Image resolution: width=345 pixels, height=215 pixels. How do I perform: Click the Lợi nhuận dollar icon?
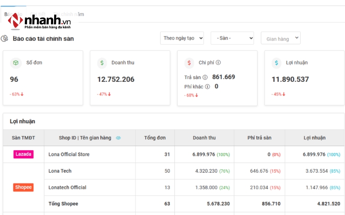tap(276, 63)
